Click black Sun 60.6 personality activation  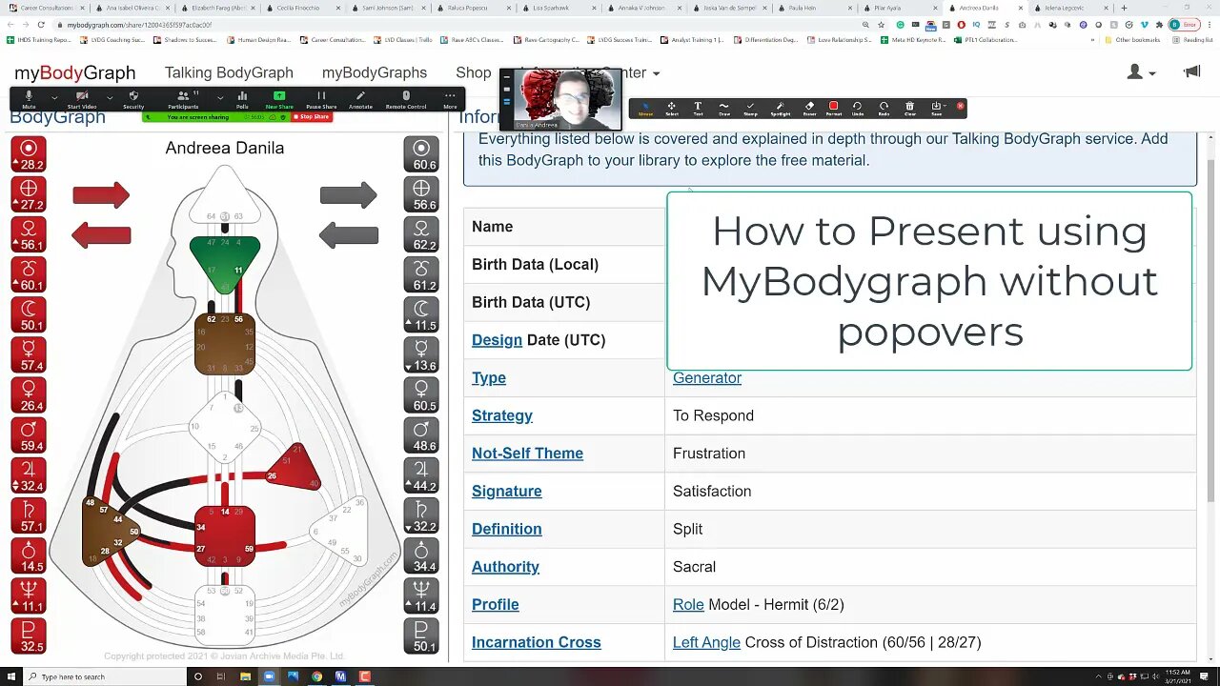421,154
